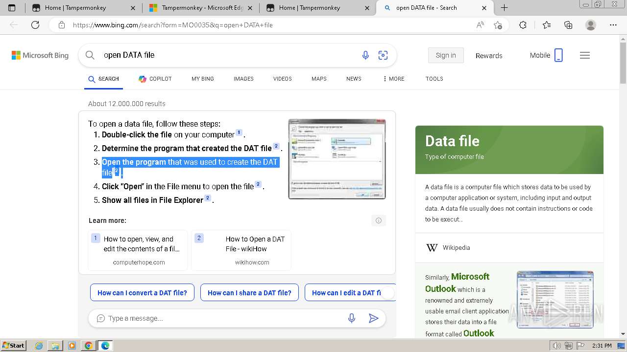Screen dimensions: 627x352
Task: Open the TOOLS filter option
Action: tap(434, 79)
